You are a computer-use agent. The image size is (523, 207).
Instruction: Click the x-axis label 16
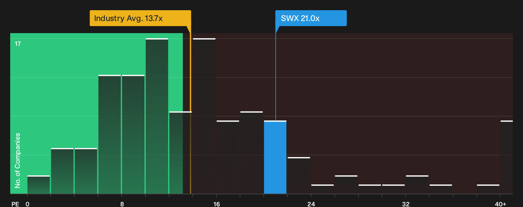(217, 204)
